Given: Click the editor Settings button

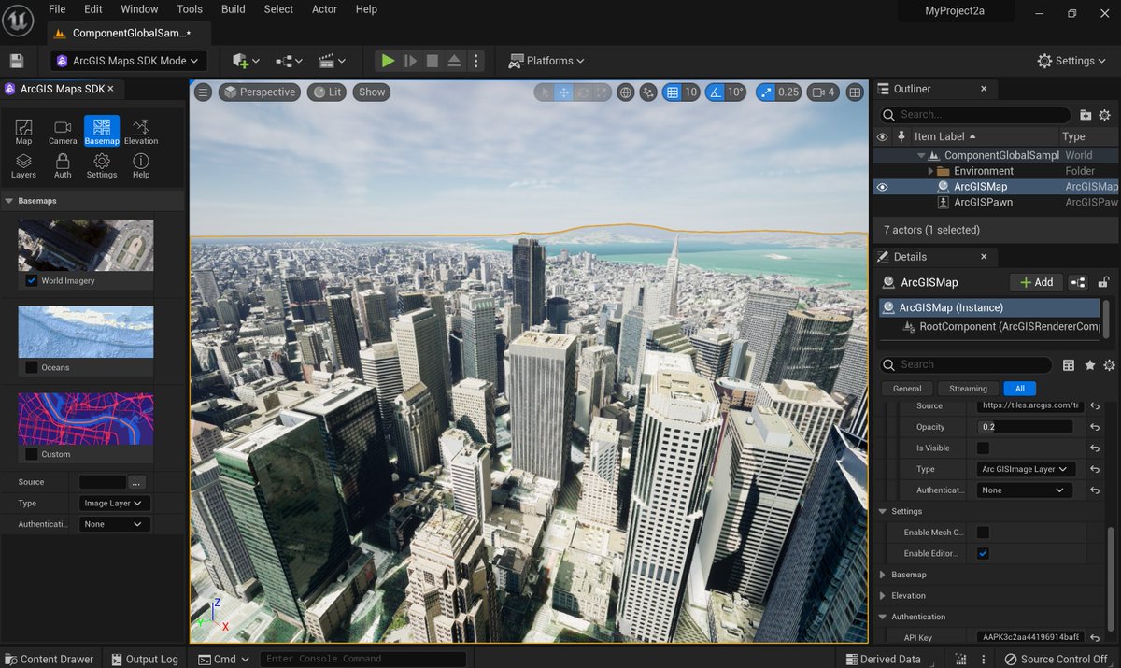Looking at the screenshot, I should (x=1072, y=61).
